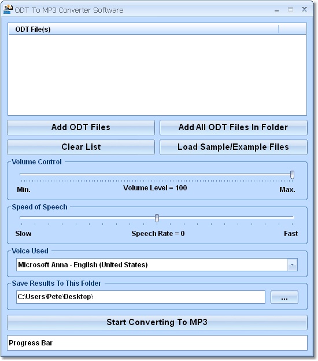Add all ODT files in folder
This screenshot has width=318, height=361.
point(234,127)
